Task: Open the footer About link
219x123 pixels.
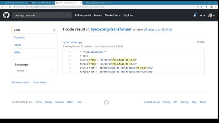Action: (x=203, y=102)
